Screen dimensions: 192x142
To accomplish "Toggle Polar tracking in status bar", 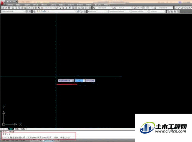I will (40, 140).
